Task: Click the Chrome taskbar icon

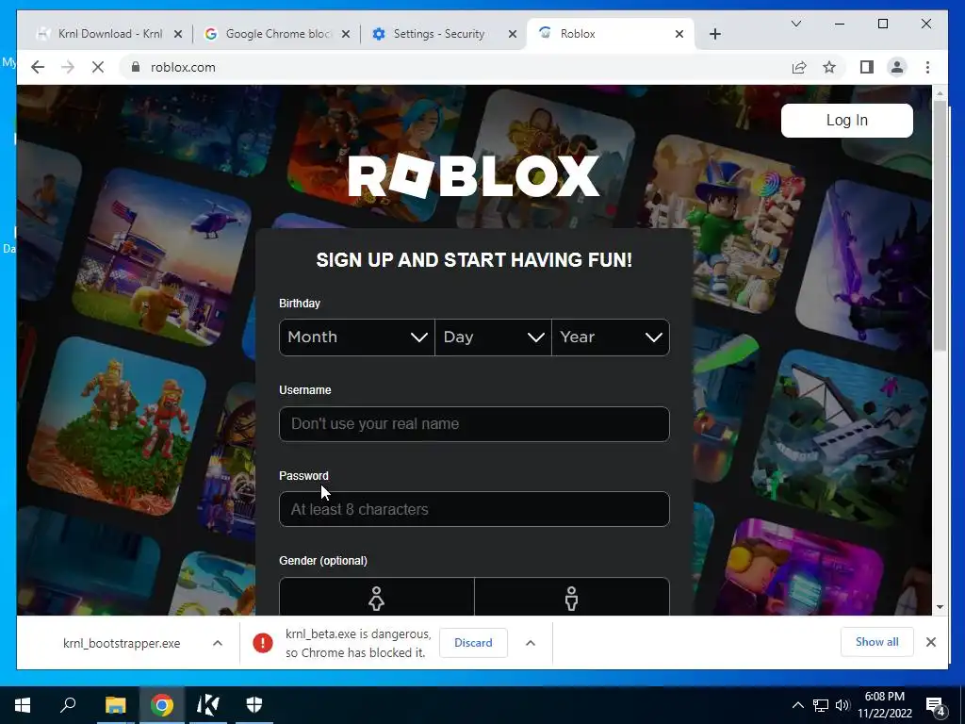Action: (x=162, y=705)
